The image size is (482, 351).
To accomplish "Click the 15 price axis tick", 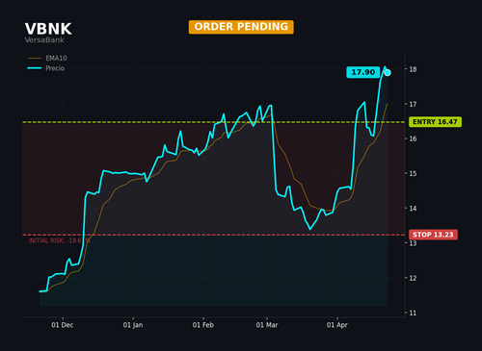I will [413, 173].
